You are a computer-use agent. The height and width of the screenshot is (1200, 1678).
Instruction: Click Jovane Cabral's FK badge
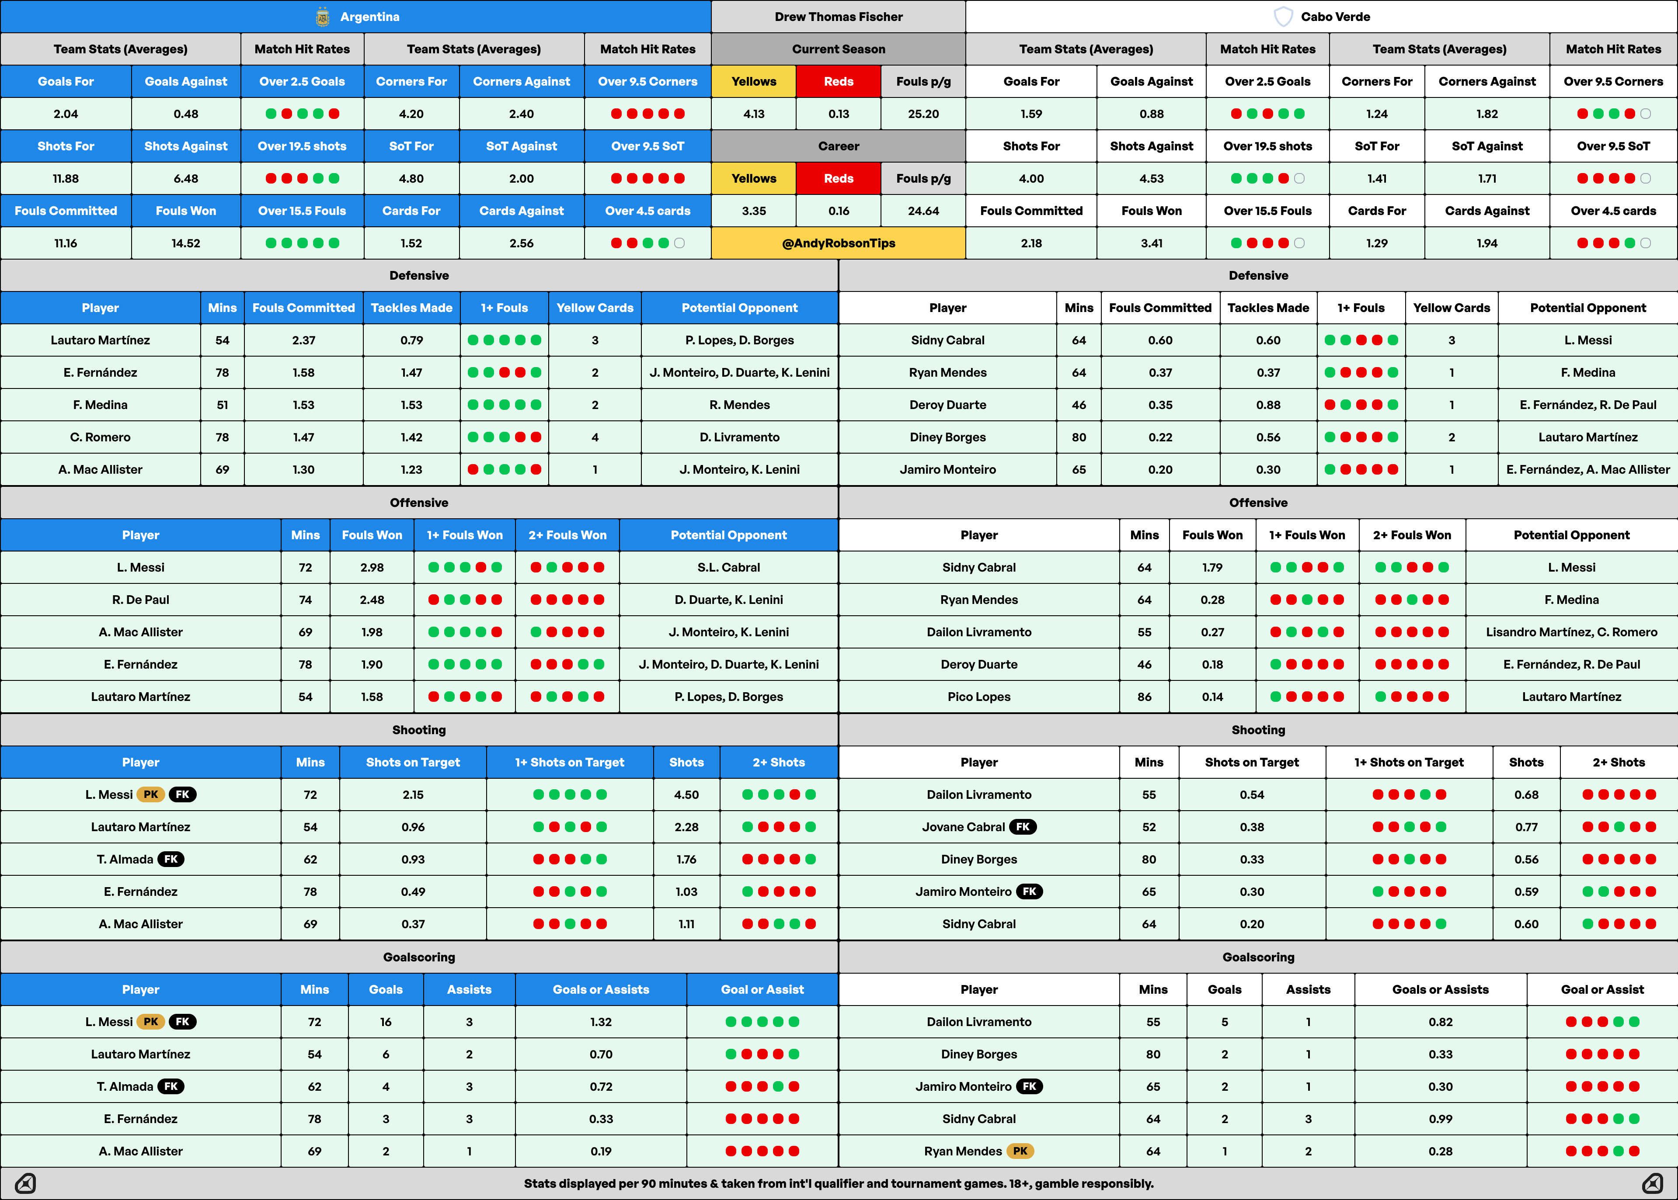click(1023, 827)
